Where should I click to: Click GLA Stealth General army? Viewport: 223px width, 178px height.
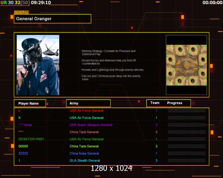[85, 160]
